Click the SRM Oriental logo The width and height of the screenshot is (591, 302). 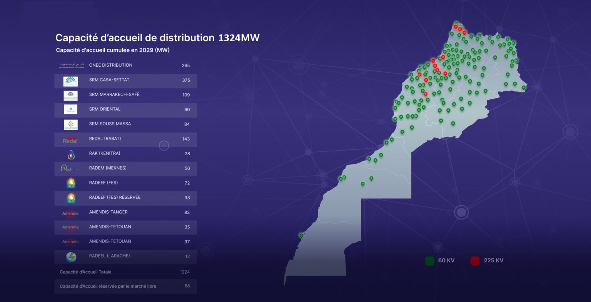click(71, 109)
